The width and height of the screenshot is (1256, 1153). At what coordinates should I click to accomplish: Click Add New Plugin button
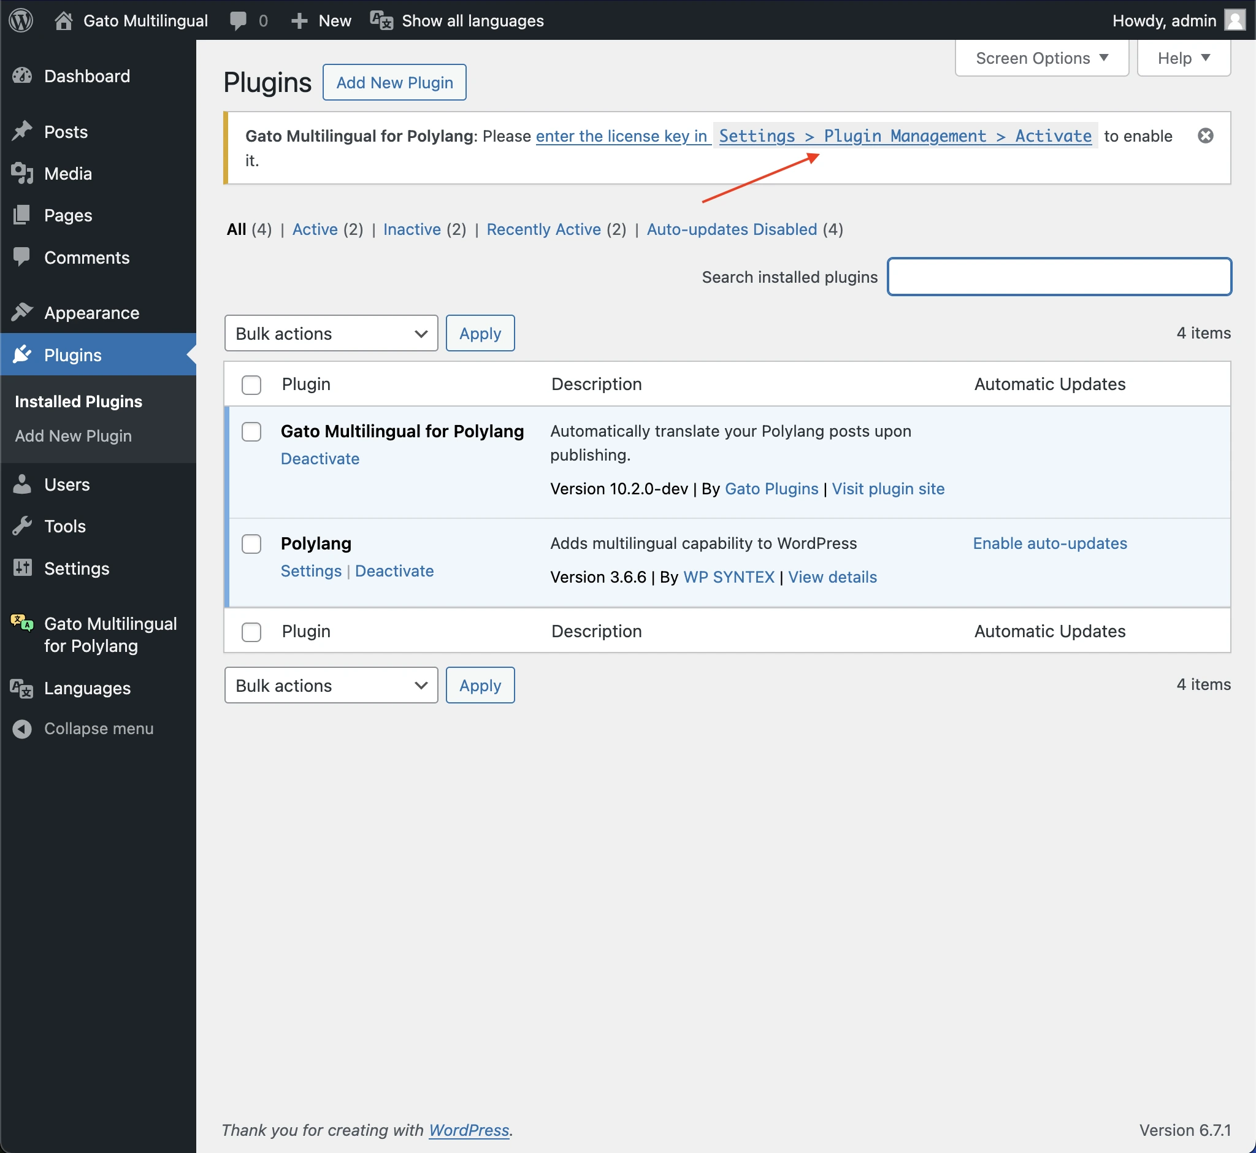394,82
